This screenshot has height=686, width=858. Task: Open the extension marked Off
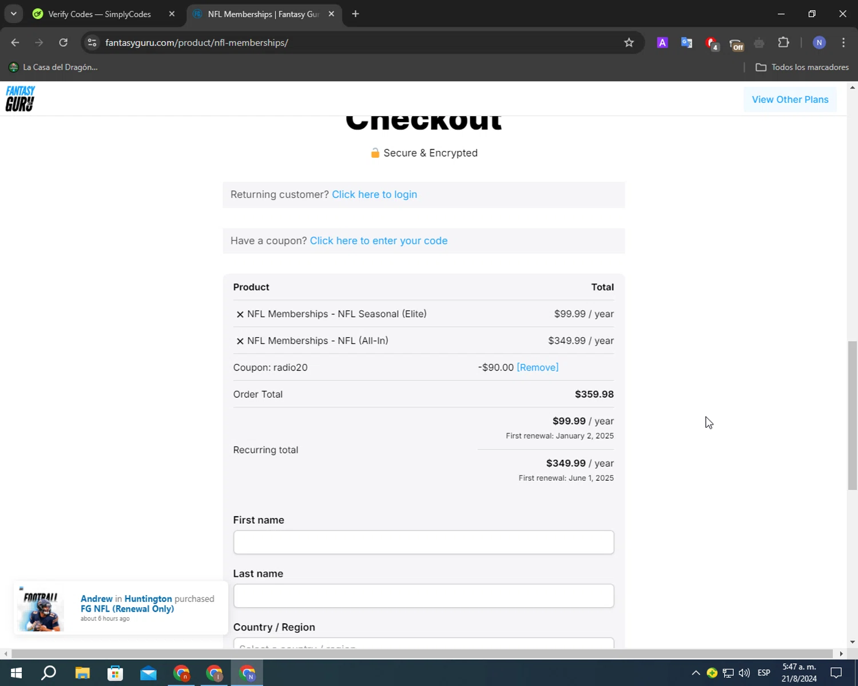(x=736, y=43)
